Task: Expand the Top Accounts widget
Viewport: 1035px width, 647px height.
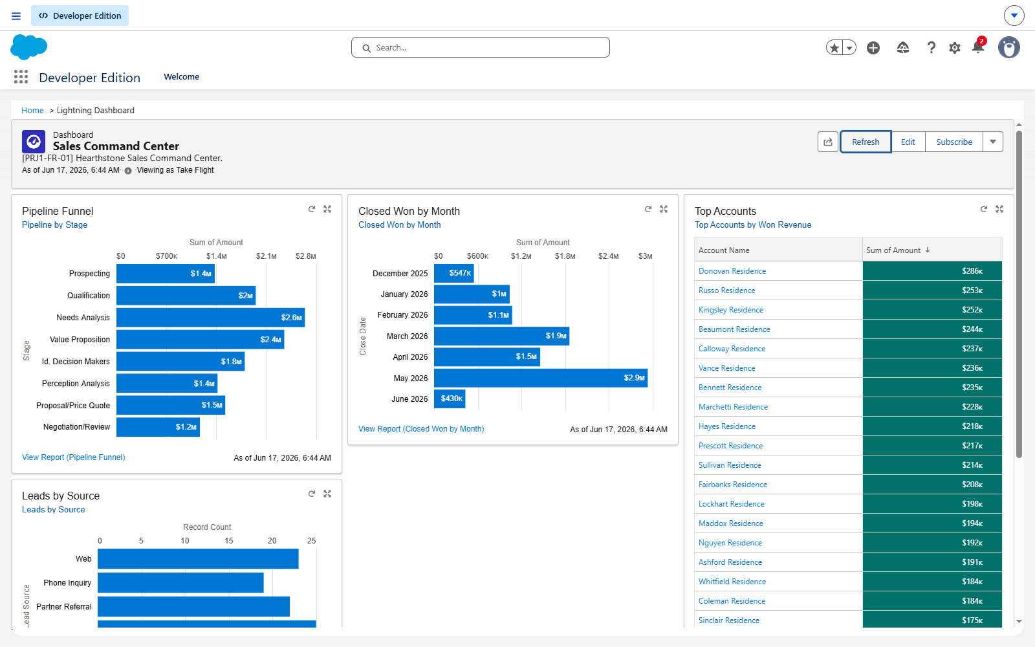Action: tap(999, 209)
